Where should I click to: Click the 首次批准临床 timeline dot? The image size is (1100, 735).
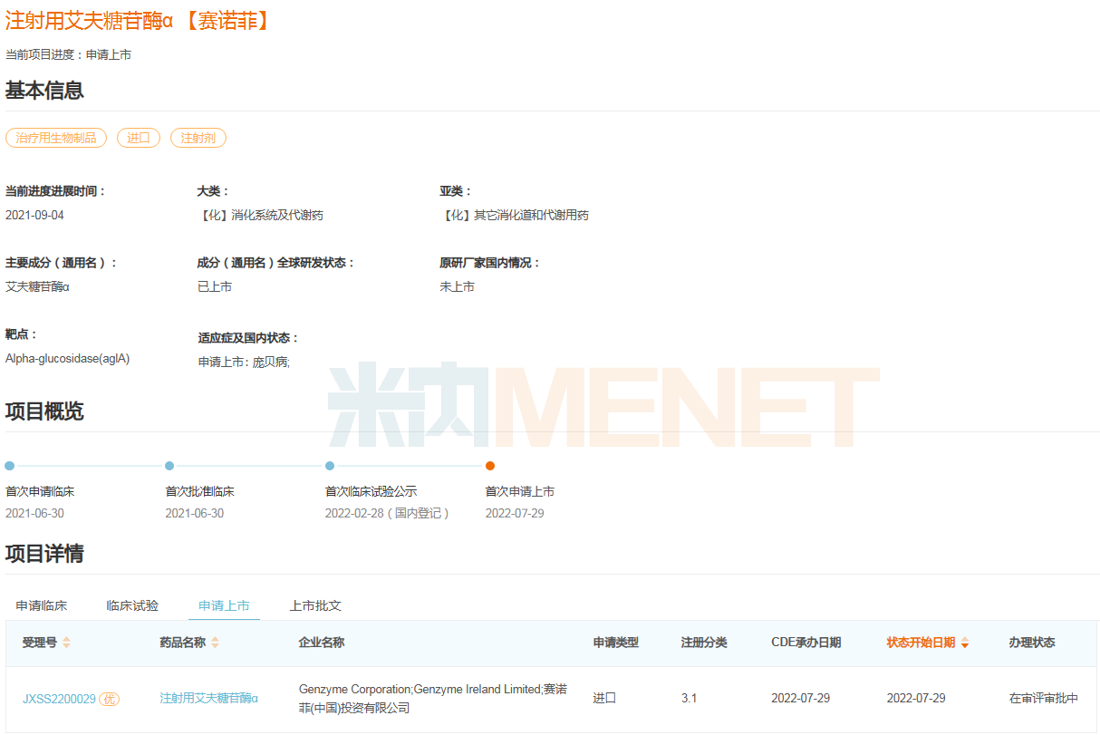169,466
